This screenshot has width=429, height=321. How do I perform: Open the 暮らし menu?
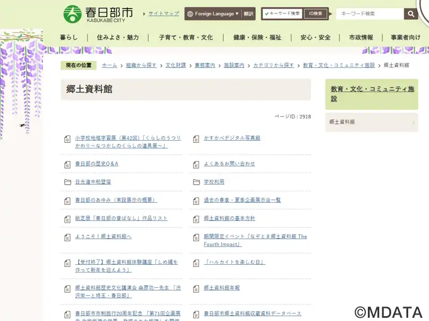pos(69,37)
